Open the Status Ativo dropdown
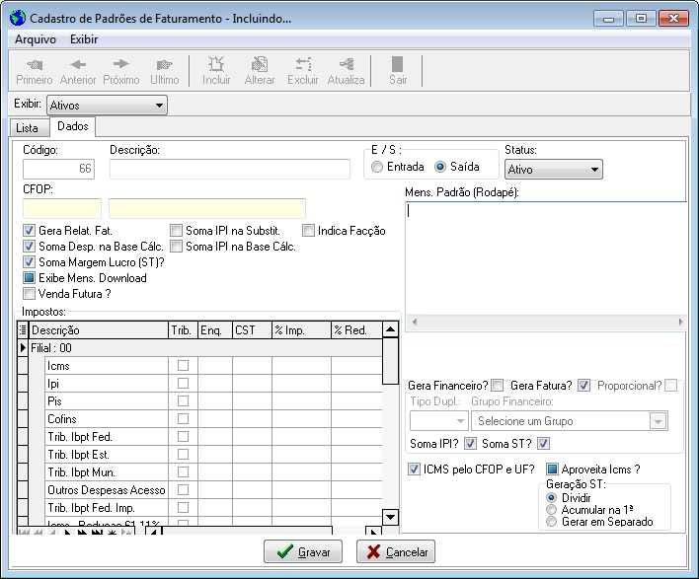The image size is (699, 579). (554, 170)
